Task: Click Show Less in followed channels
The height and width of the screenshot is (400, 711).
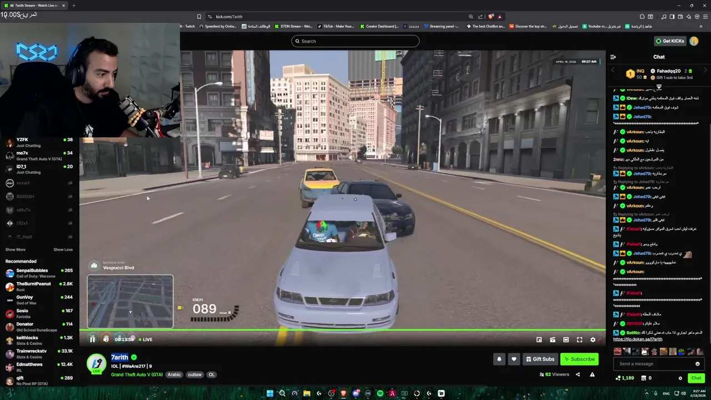Action: coord(63,249)
